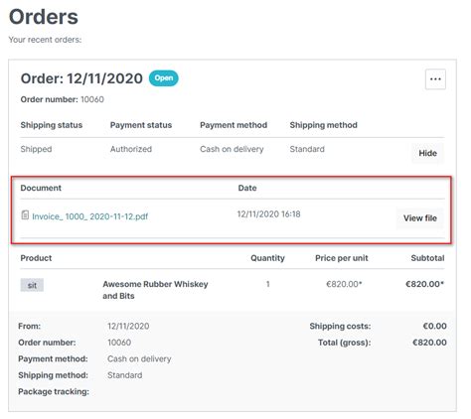Open the three-dots order options menu
The height and width of the screenshot is (419, 471).
(435, 79)
